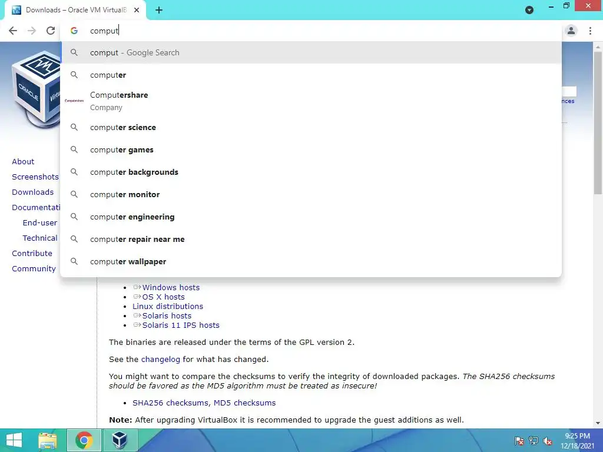Screen dimensions: 603x452
Task: Open SHA256 checksums, MD5 checksums link
Action: click(x=204, y=403)
